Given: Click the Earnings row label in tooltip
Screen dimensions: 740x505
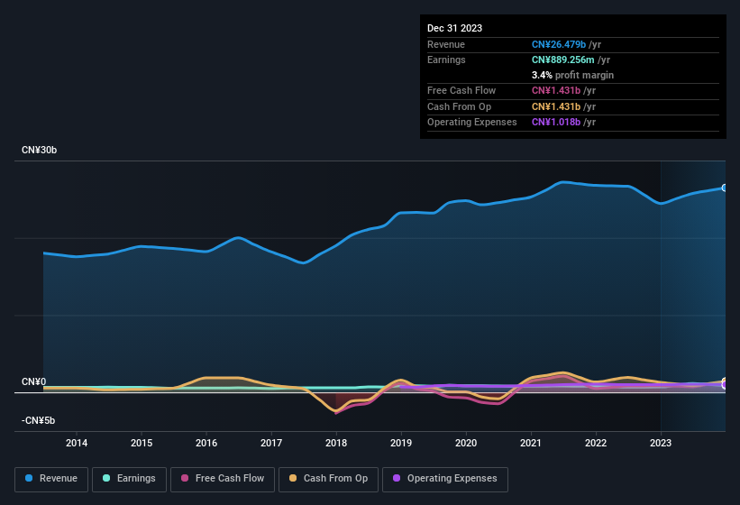Looking at the screenshot, I should click(x=446, y=60).
